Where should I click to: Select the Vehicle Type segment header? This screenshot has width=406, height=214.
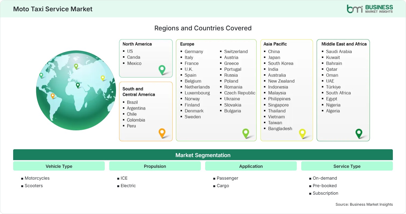coord(59,166)
